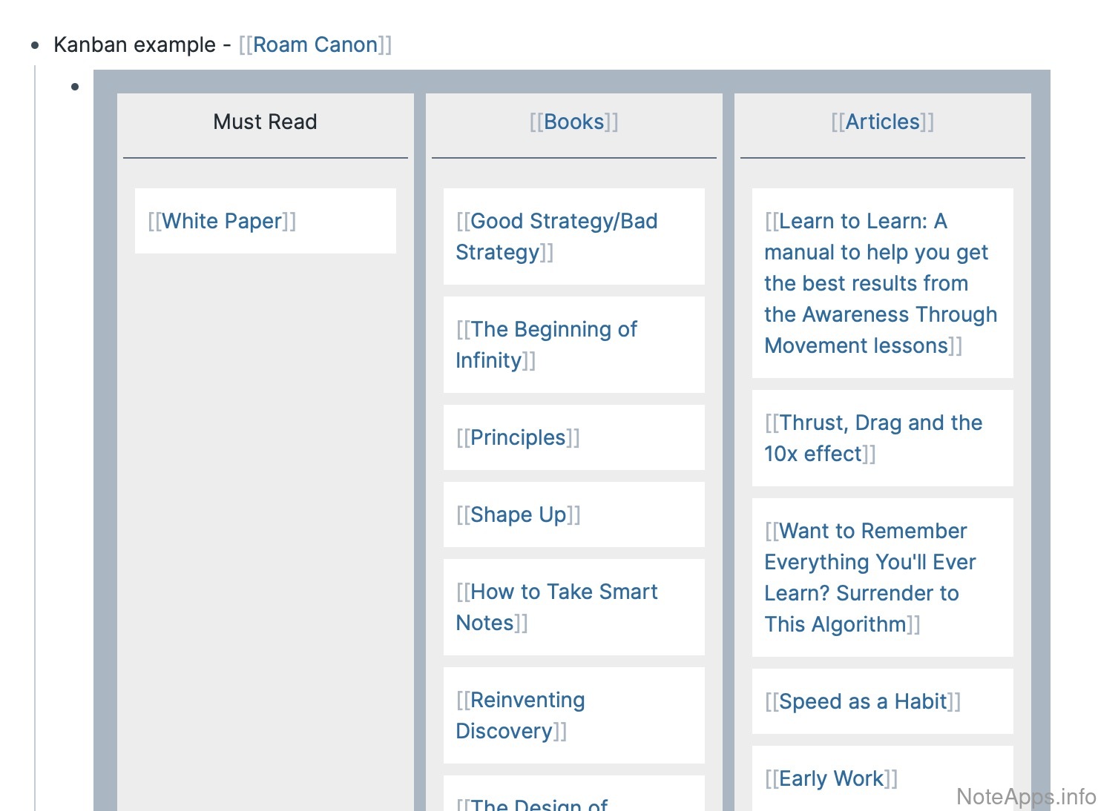Open the White Paper card
The height and width of the screenshot is (811, 1098).
(222, 222)
